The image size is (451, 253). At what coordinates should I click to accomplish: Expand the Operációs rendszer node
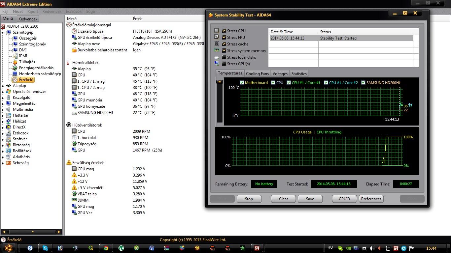pyautogui.click(x=3, y=92)
